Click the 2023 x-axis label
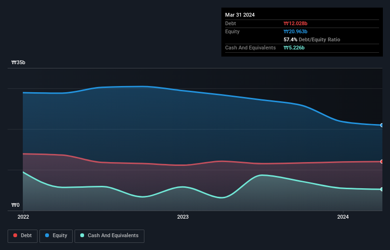 tap(183, 217)
